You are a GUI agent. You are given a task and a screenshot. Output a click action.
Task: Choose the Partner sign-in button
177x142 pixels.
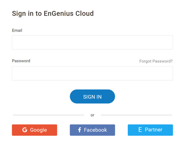point(150,130)
